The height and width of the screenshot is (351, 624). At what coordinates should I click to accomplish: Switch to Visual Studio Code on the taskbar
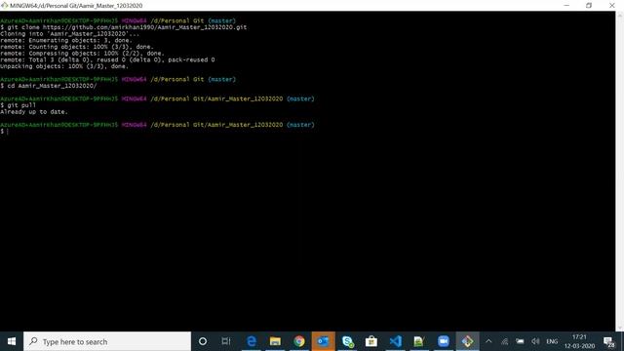(395, 341)
